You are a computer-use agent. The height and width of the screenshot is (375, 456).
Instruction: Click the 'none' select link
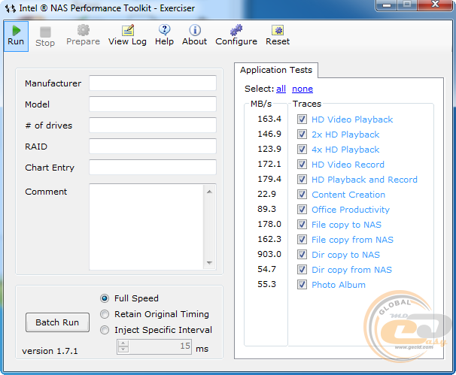(x=302, y=89)
